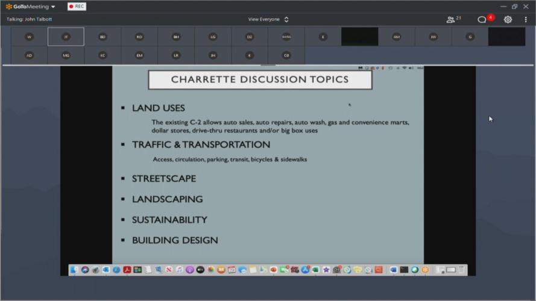
Task: Click the Land Uses bullet heading
Action: (158, 108)
